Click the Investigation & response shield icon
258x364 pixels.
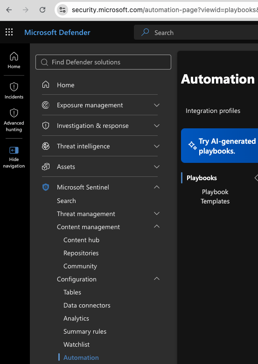pos(46,126)
